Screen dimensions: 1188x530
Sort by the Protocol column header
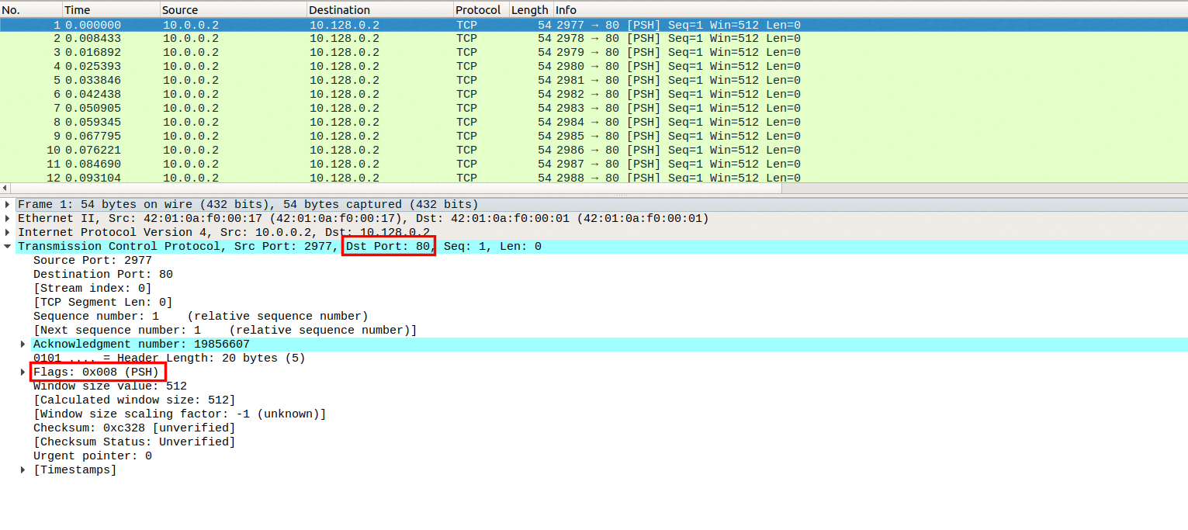481,10
